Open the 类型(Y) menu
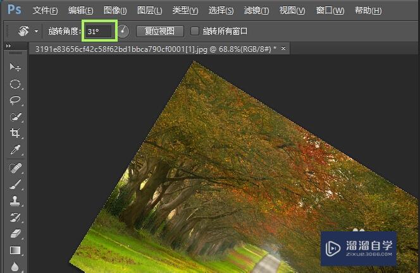This screenshot has width=420, height=273. pyautogui.click(x=185, y=11)
